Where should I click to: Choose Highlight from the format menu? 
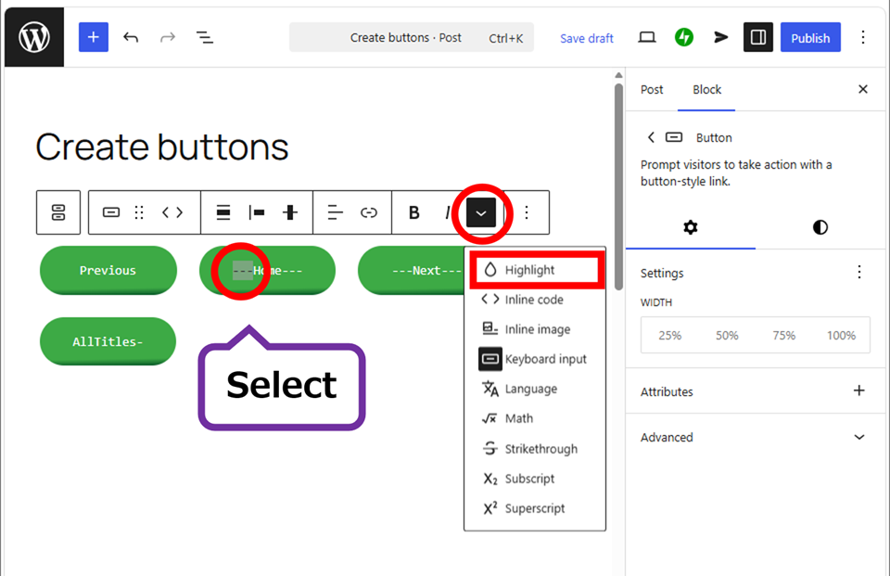coord(535,270)
